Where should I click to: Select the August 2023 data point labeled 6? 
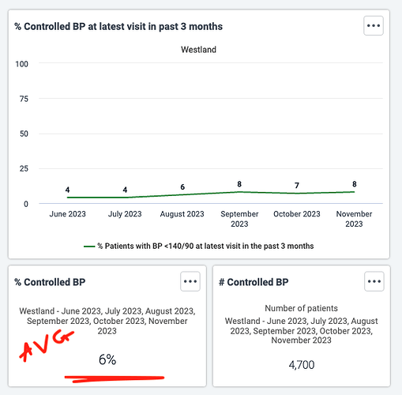(x=182, y=194)
